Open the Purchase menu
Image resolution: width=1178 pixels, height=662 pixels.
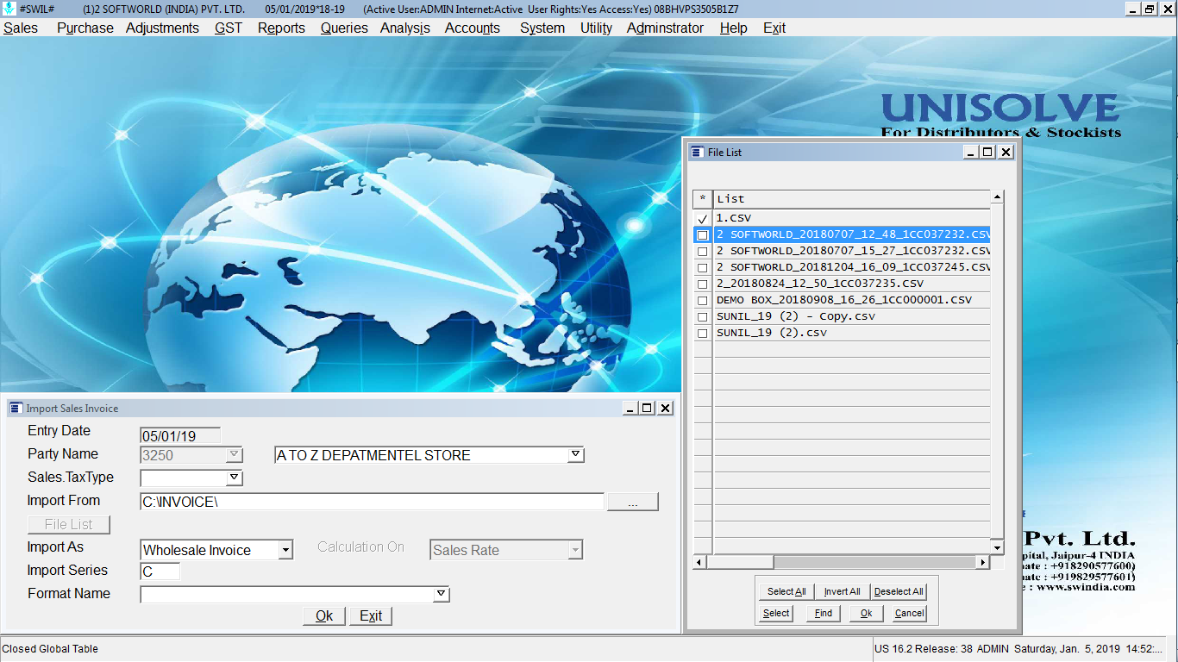pos(85,28)
